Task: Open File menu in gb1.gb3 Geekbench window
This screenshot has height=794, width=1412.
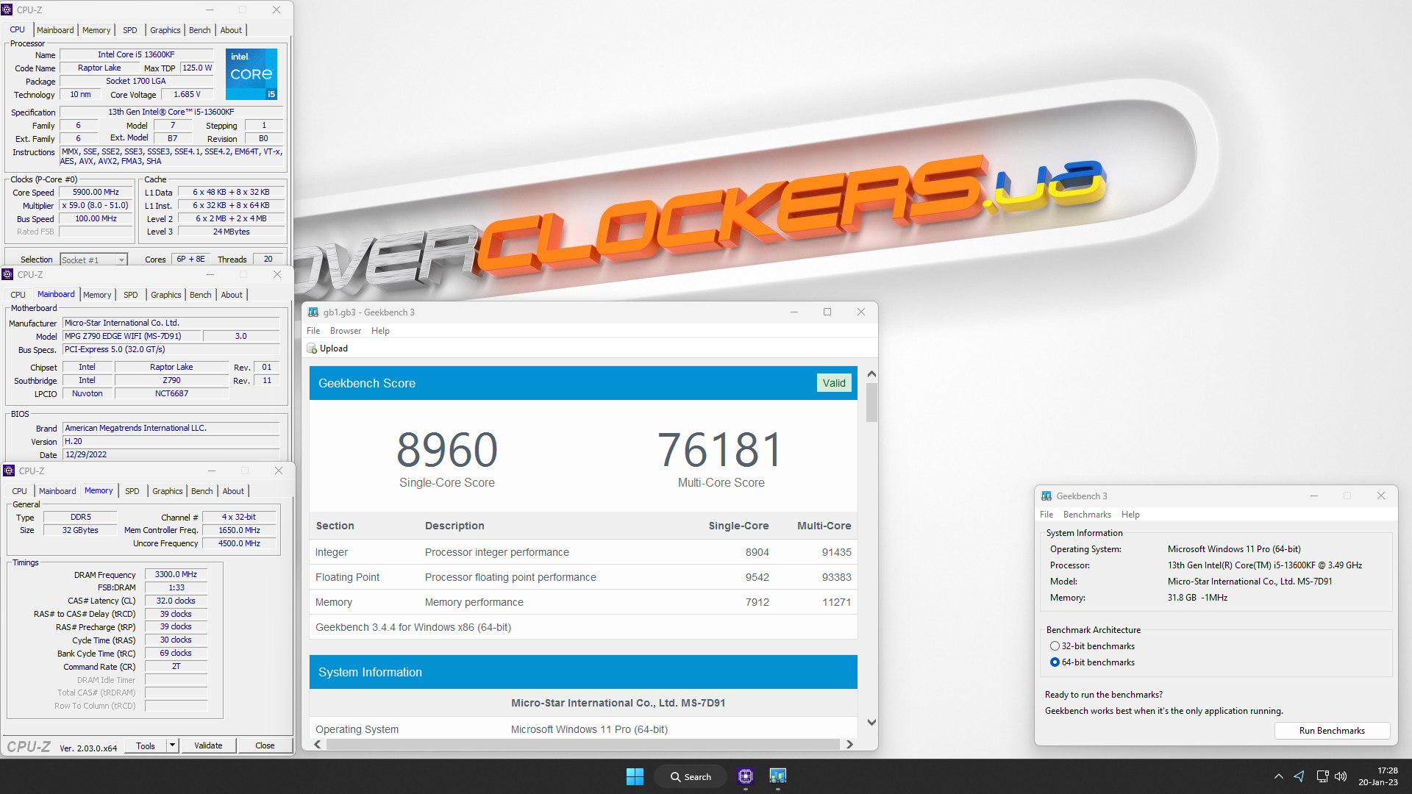Action: pos(313,331)
